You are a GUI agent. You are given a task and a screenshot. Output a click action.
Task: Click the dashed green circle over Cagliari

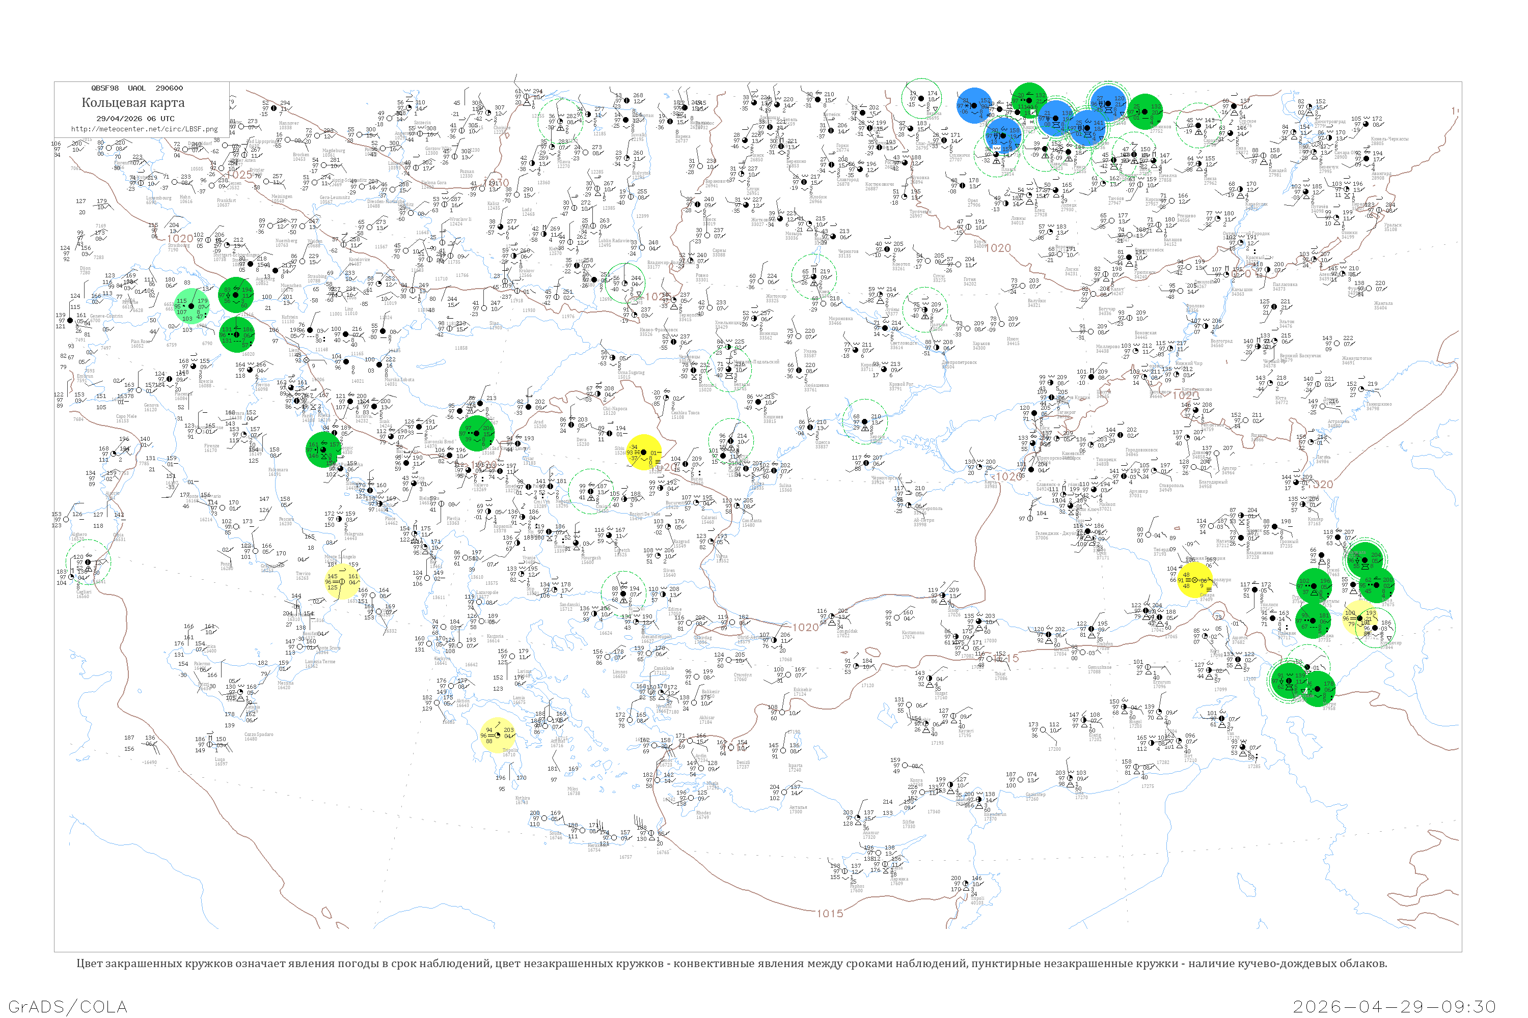click(x=88, y=562)
